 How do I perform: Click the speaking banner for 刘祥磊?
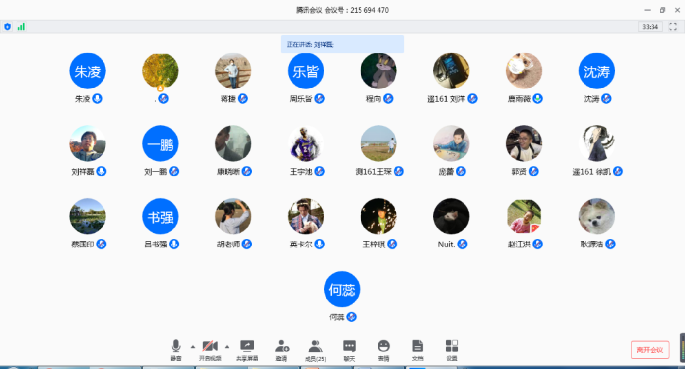(x=342, y=44)
